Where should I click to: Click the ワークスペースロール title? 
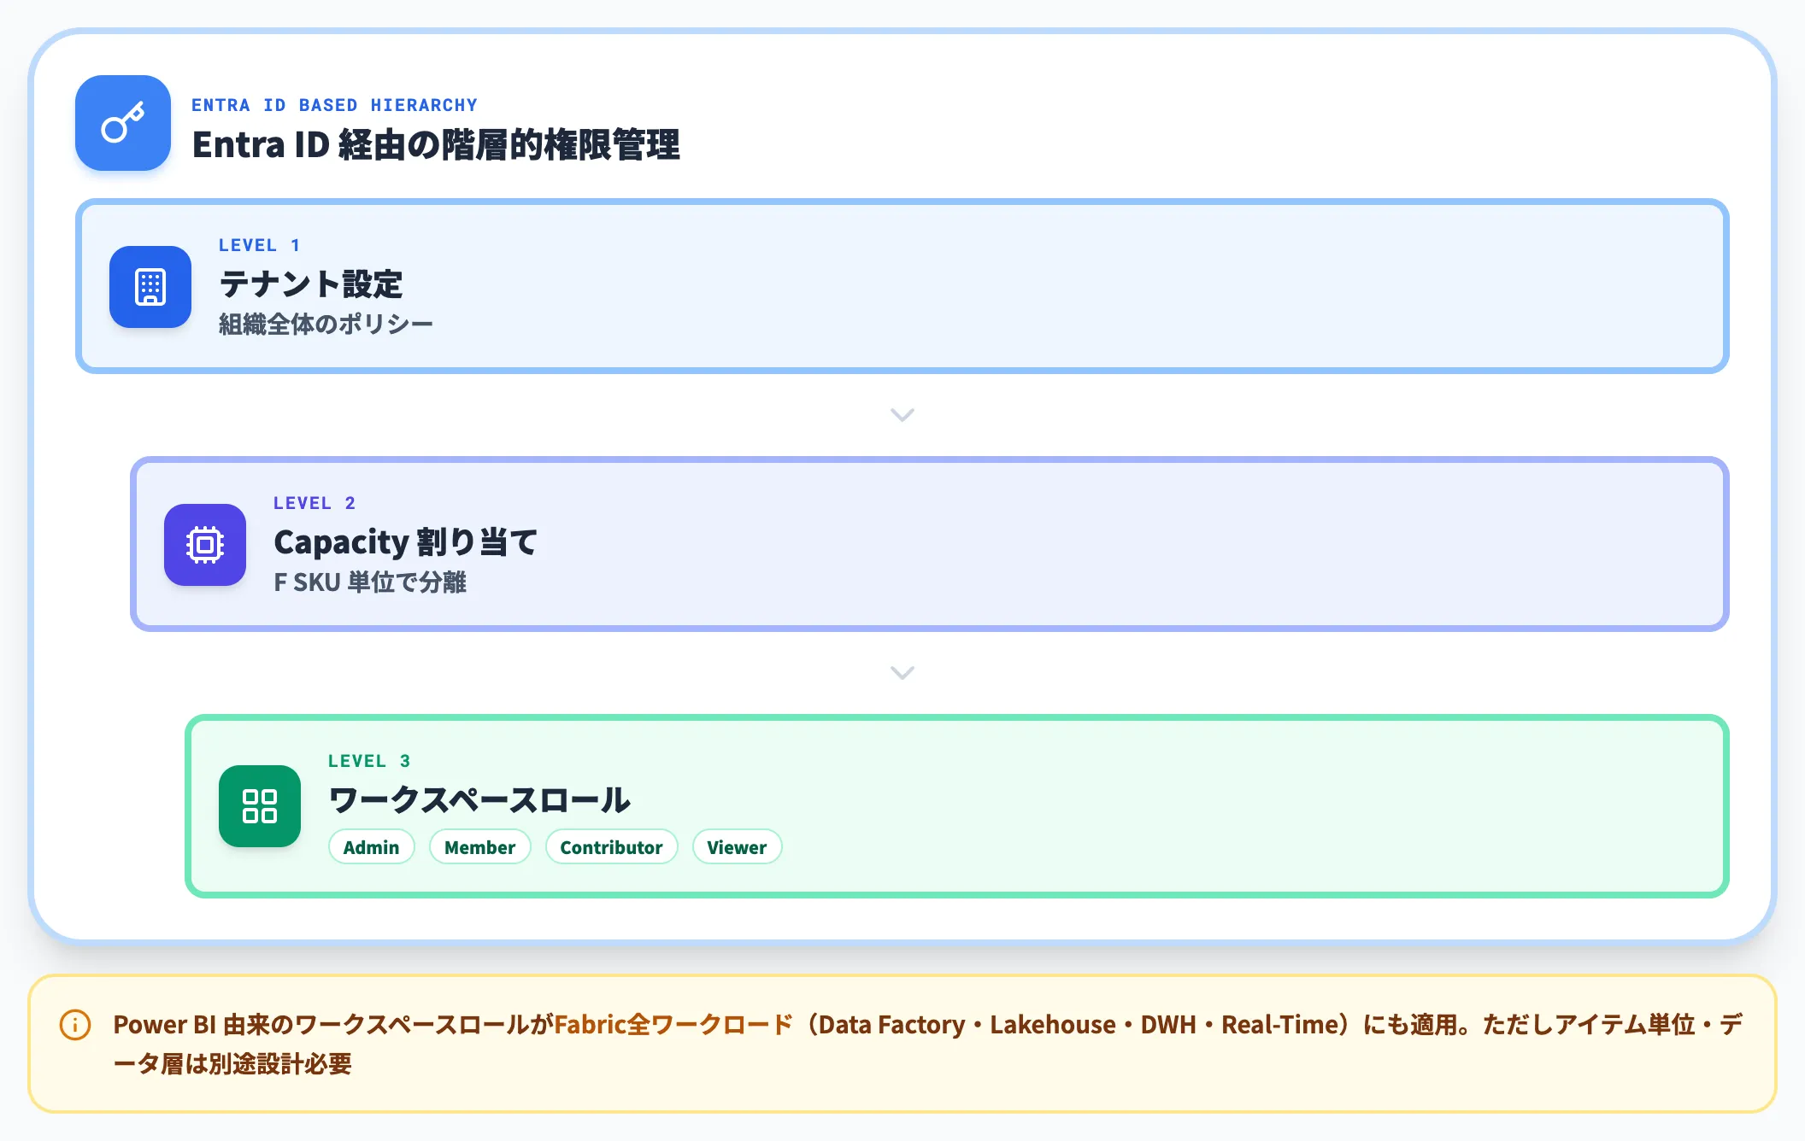point(479,800)
